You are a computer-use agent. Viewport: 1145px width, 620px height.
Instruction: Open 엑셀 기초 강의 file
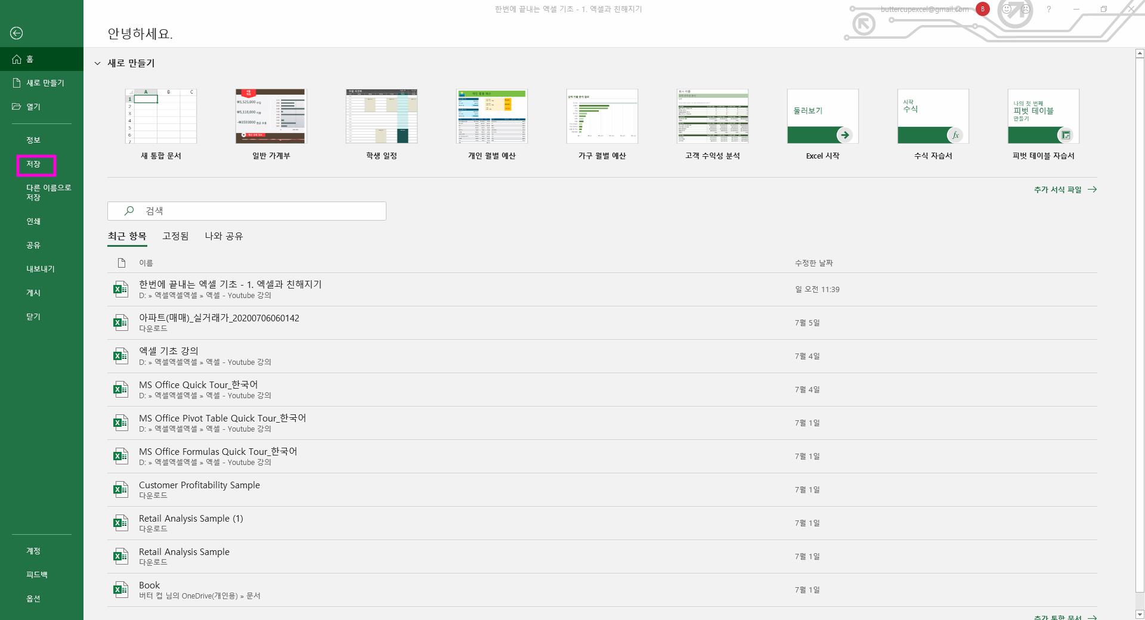(x=602, y=356)
